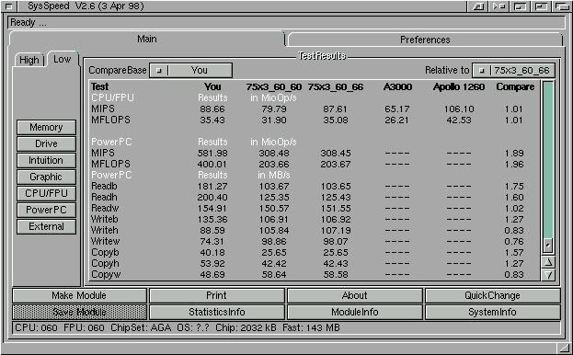Screen dimensions: 573x355
Task: Click the StatisticsInfo button
Action: (217, 312)
